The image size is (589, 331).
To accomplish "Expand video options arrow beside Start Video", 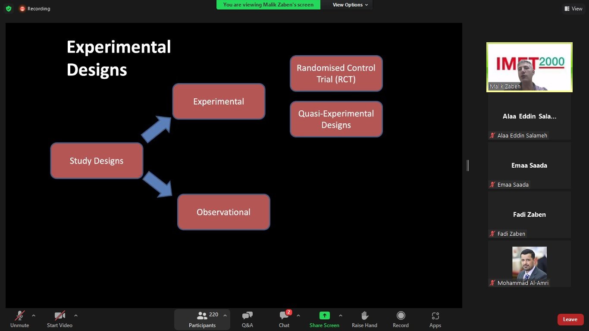I will [76, 315].
